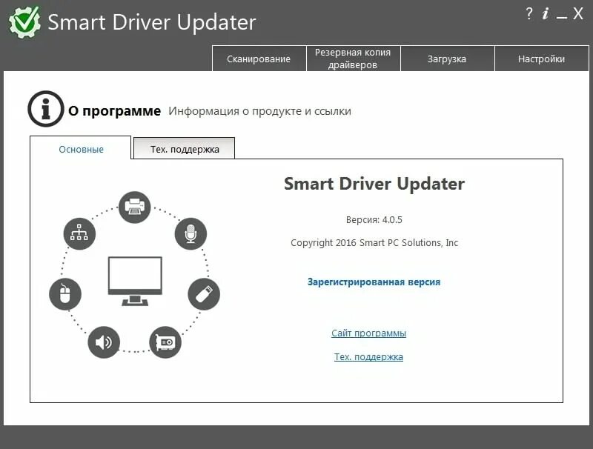Click the video card icon
The height and width of the screenshot is (449, 593).
coord(165,342)
